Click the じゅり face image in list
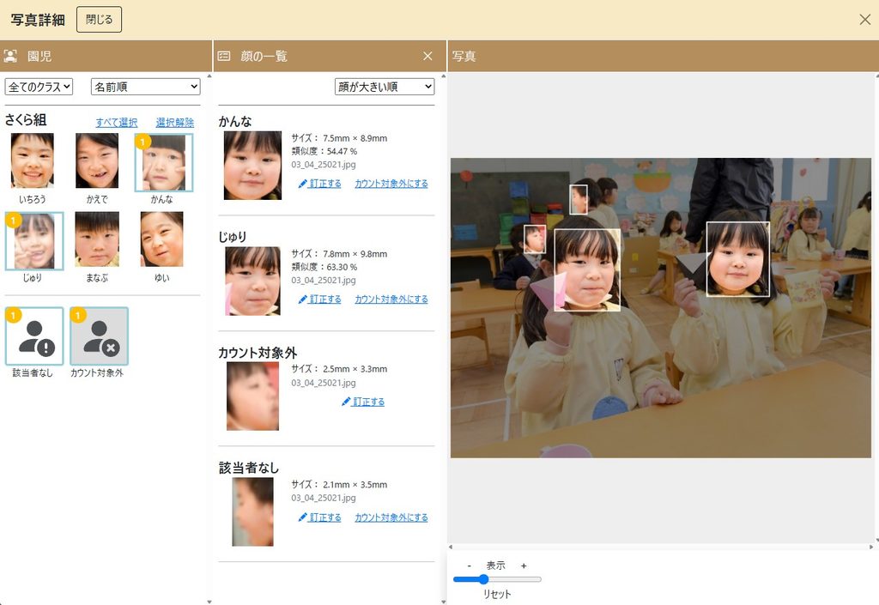This screenshot has width=879, height=605. tap(253, 281)
